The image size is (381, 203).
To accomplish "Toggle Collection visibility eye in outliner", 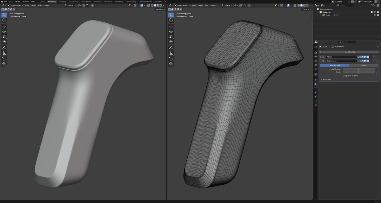I will click(x=375, y=12).
